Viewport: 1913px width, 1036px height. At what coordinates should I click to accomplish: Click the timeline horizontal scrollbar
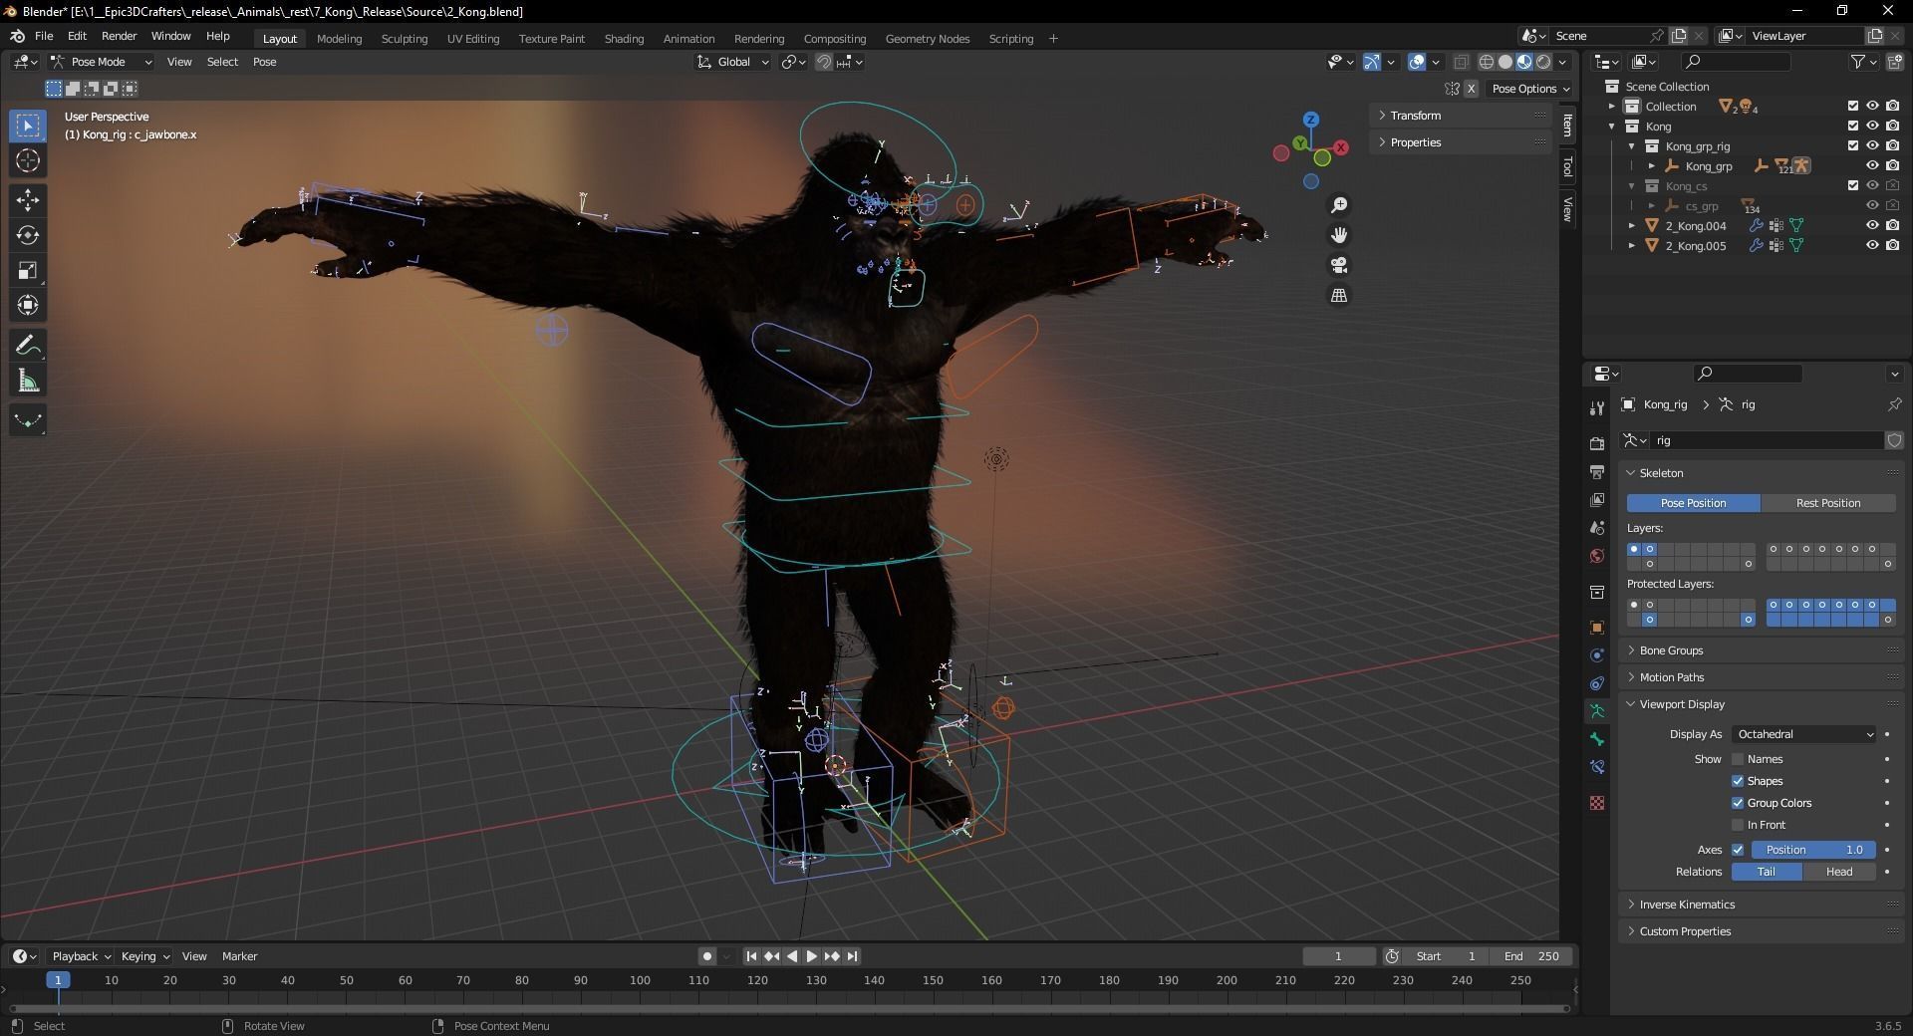(789, 1008)
